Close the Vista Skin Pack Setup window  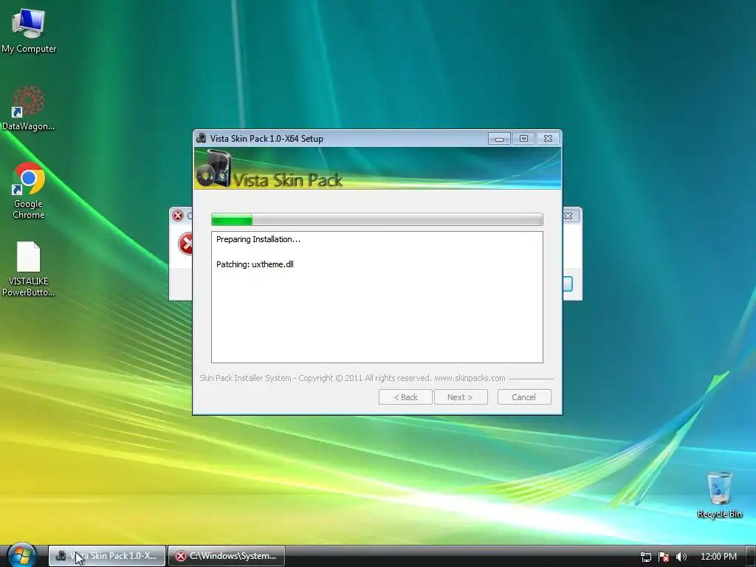point(549,139)
